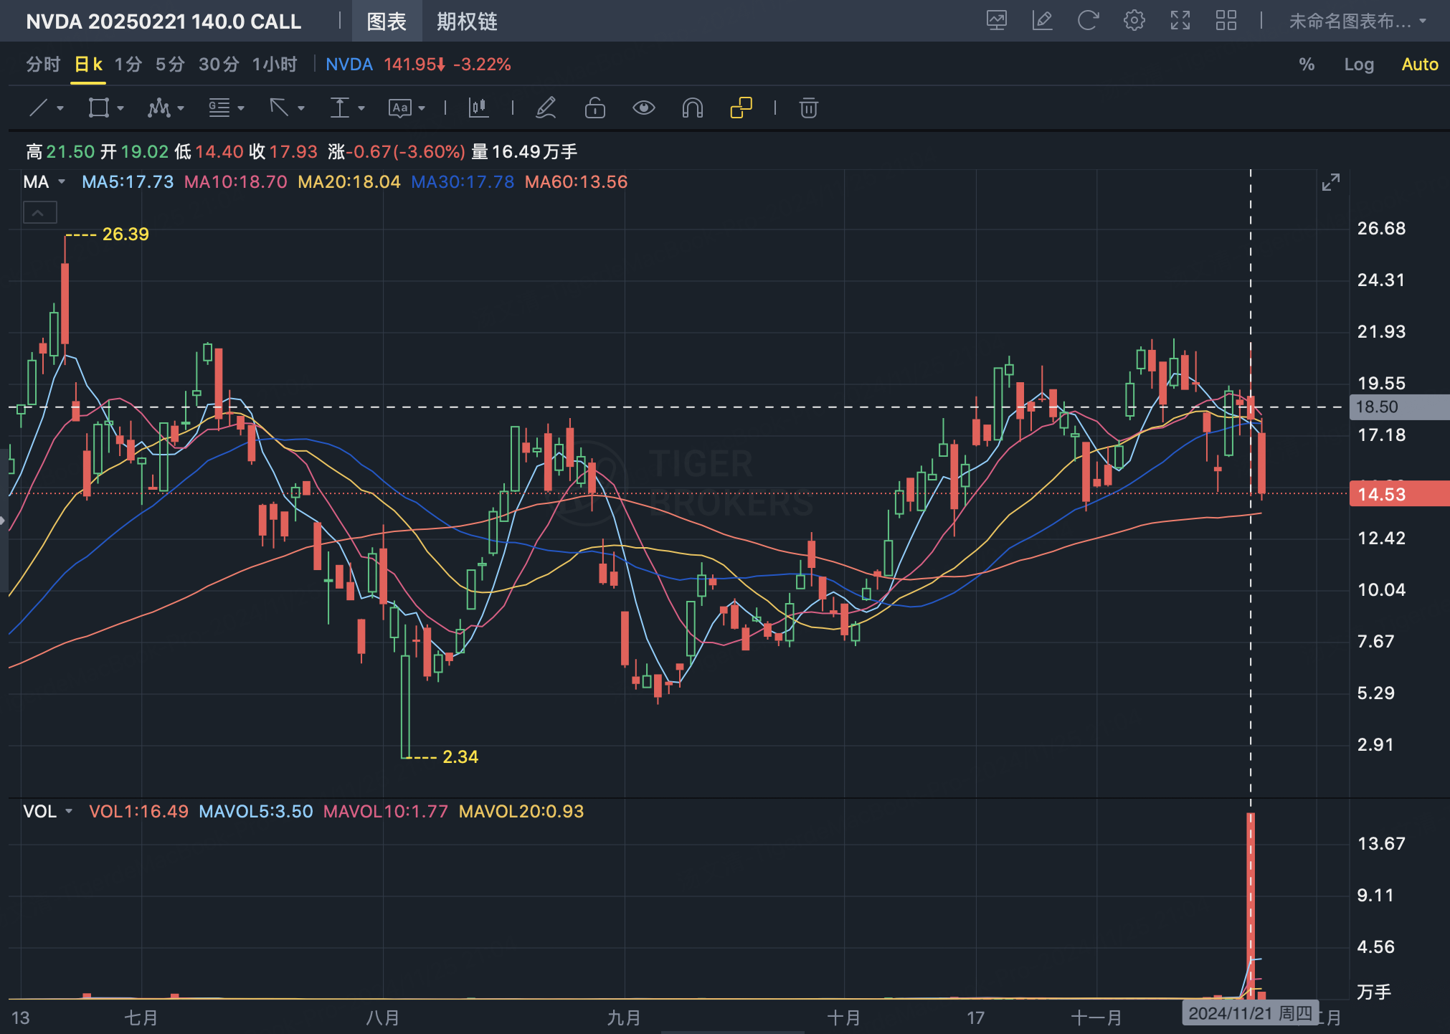Toggle Auto scale option

[x=1419, y=65]
